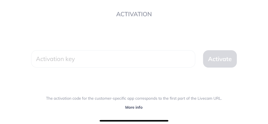Submit the key using Activate
This screenshot has width=268, height=124.
pos(220,59)
